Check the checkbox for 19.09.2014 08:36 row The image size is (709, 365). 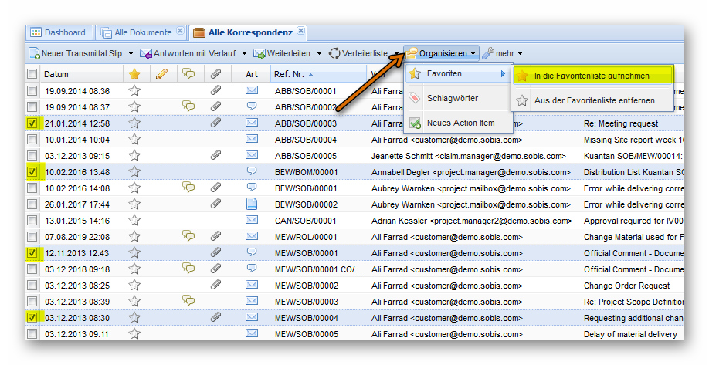click(32, 90)
